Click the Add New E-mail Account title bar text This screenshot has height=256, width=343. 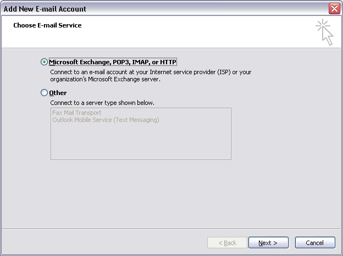[45, 9]
